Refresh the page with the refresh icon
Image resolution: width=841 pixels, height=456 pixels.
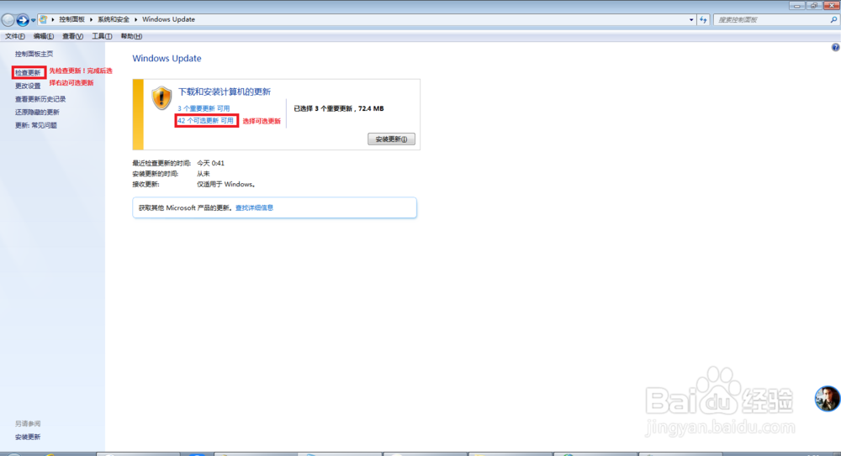pyautogui.click(x=703, y=20)
